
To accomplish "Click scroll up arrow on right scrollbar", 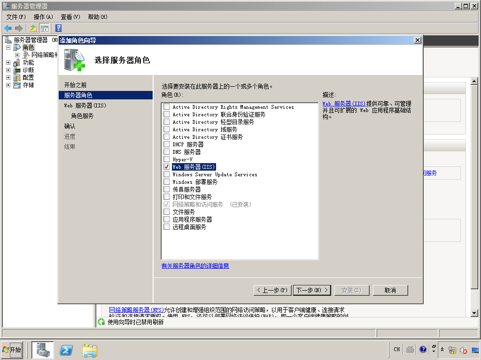I will tap(474, 81).
